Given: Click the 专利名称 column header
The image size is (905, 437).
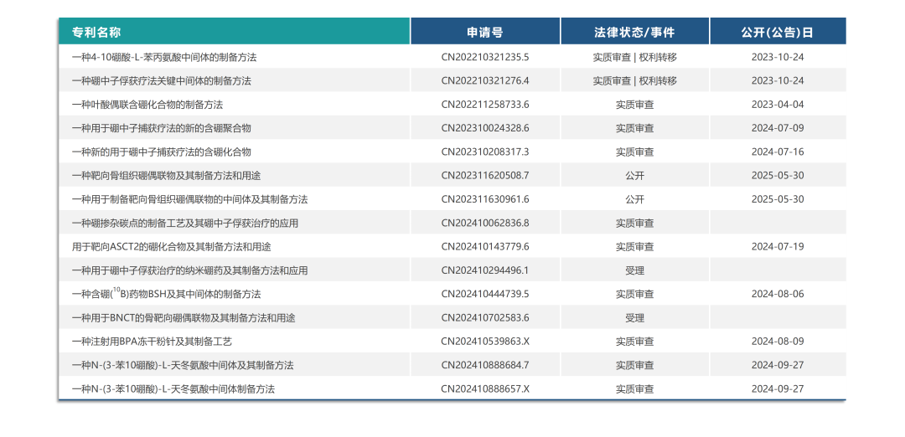Looking at the screenshot, I should 235,31.
